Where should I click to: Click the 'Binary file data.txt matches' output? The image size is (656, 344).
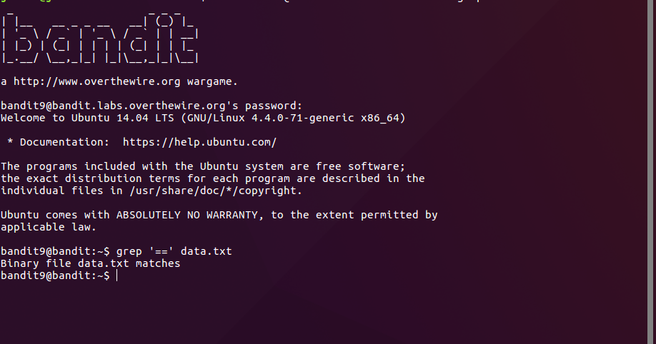(x=91, y=263)
